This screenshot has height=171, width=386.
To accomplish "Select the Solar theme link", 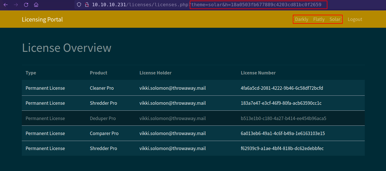I will coord(335,19).
